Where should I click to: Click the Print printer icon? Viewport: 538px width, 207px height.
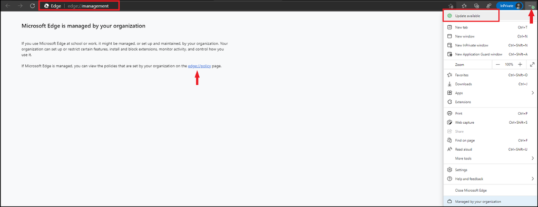click(x=449, y=113)
